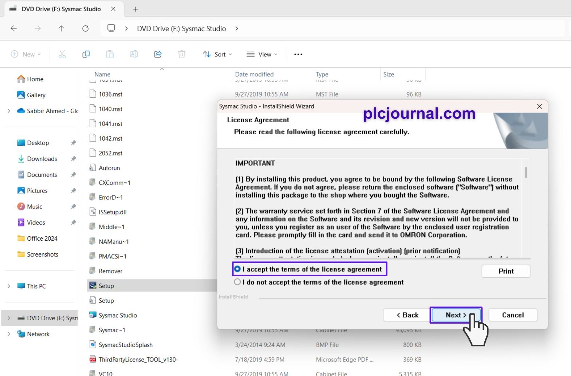Click the license agreement text scrollbar
The image size is (571, 376).
(526, 207)
